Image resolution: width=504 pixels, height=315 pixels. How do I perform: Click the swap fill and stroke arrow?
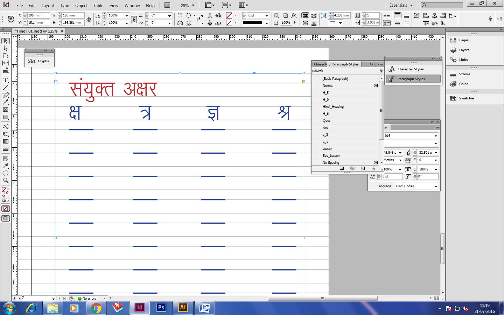[x=8, y=189]
